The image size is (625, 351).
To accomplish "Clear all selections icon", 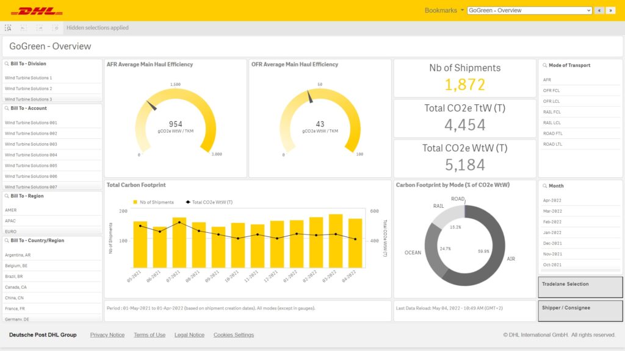I will tap(56, 28).
